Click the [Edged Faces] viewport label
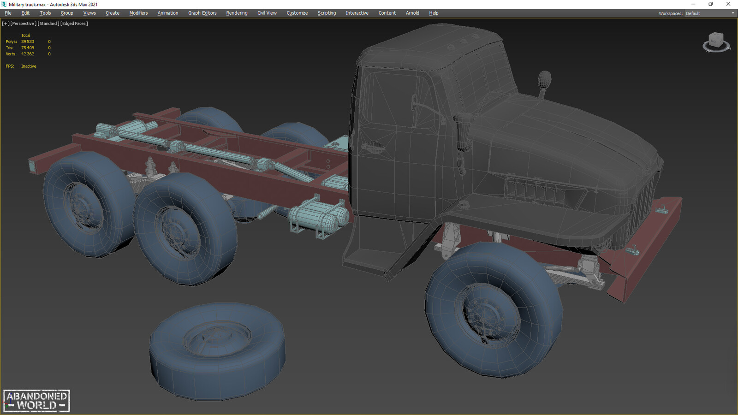Viewport: 738px width, 415px height. pyautogui.click(x=74, y=24)
